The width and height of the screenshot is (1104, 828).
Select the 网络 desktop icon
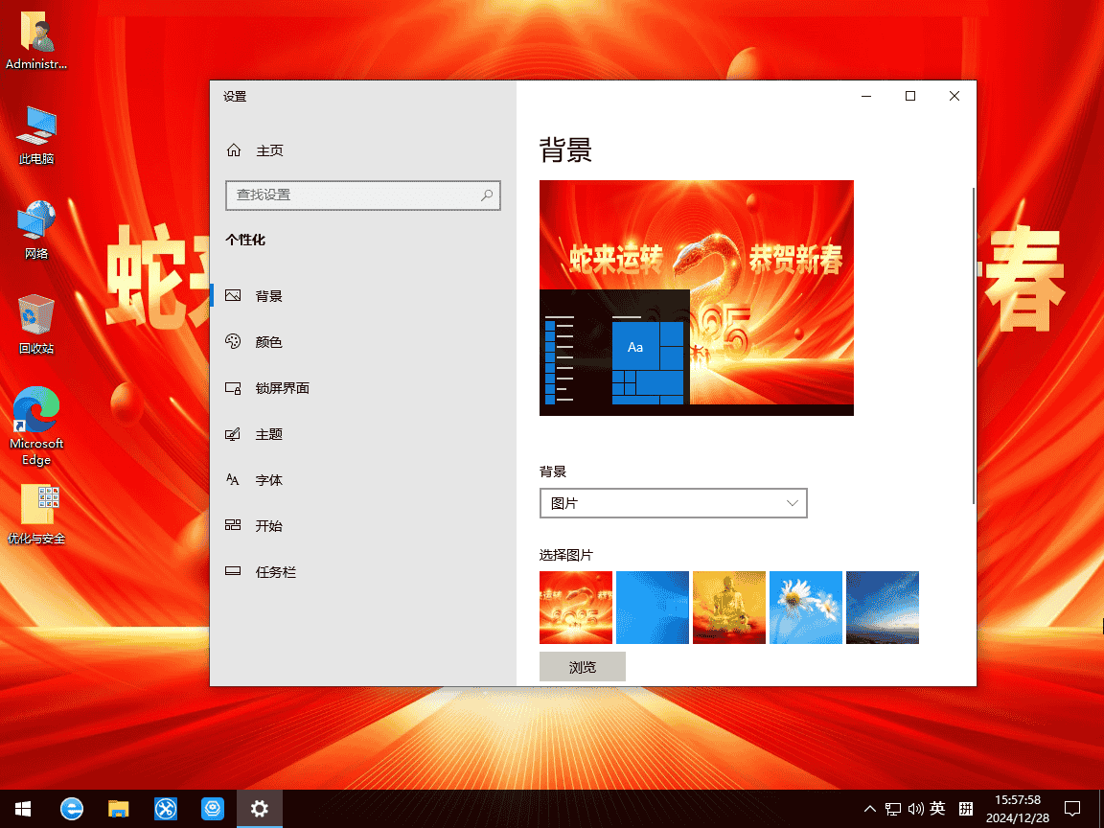pyautogui.click(x=35, y=230)
